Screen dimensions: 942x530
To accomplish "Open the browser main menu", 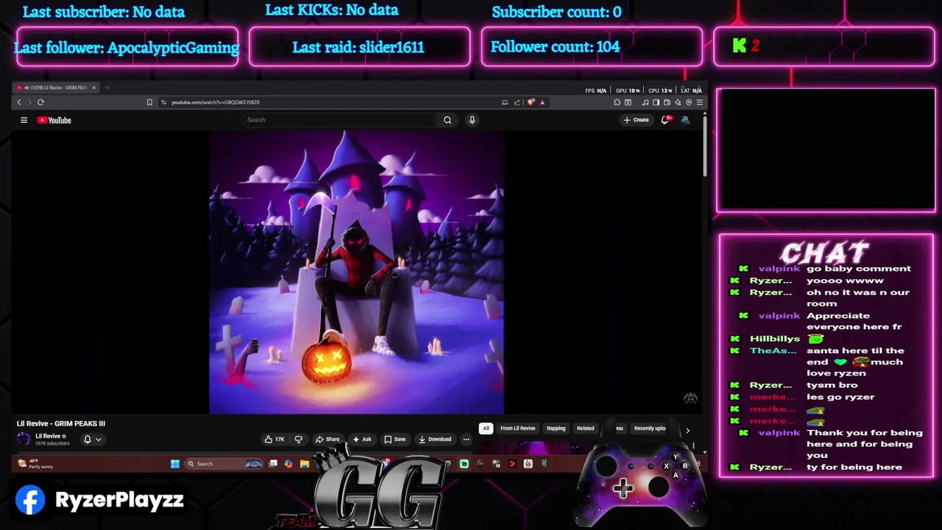I will (699, 102).
